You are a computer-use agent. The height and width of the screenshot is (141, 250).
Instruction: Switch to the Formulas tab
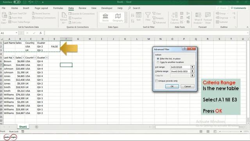tap(58, 8)
